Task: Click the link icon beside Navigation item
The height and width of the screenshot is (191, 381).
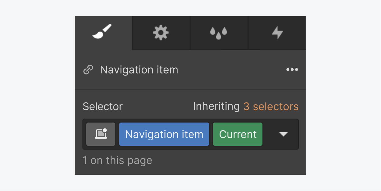Action: coord(88,70)
